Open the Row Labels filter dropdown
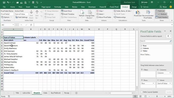The height and width of the screenshot is (98, 174). [x=22, y=40]
